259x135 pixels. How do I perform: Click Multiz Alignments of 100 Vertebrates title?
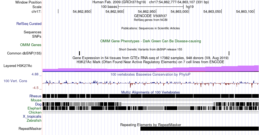[150, 92]
